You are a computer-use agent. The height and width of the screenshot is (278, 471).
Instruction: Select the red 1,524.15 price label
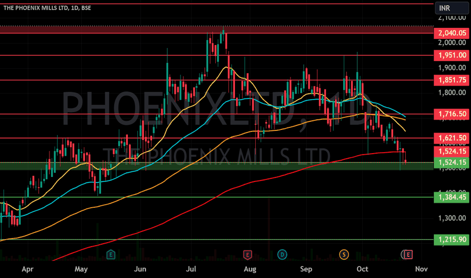[451, 152]
